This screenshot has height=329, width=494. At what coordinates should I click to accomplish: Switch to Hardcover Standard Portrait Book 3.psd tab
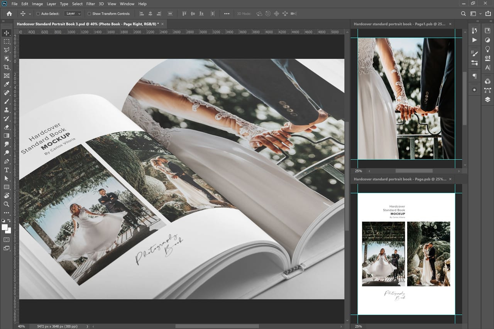pyautogui.click(x=88, y=24)
